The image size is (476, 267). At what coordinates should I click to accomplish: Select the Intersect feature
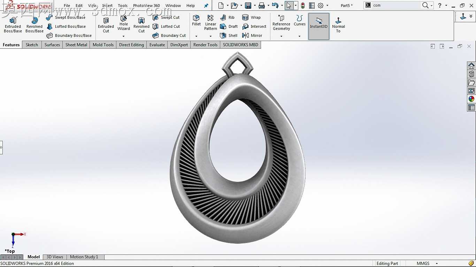(254, 26)
